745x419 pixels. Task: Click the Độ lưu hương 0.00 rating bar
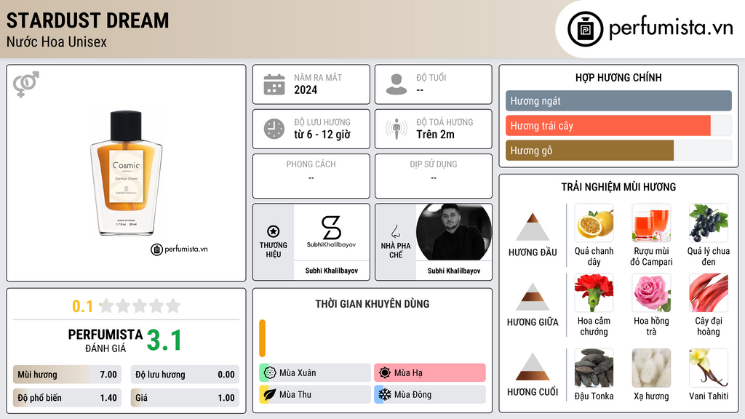(x=185, y=375)
